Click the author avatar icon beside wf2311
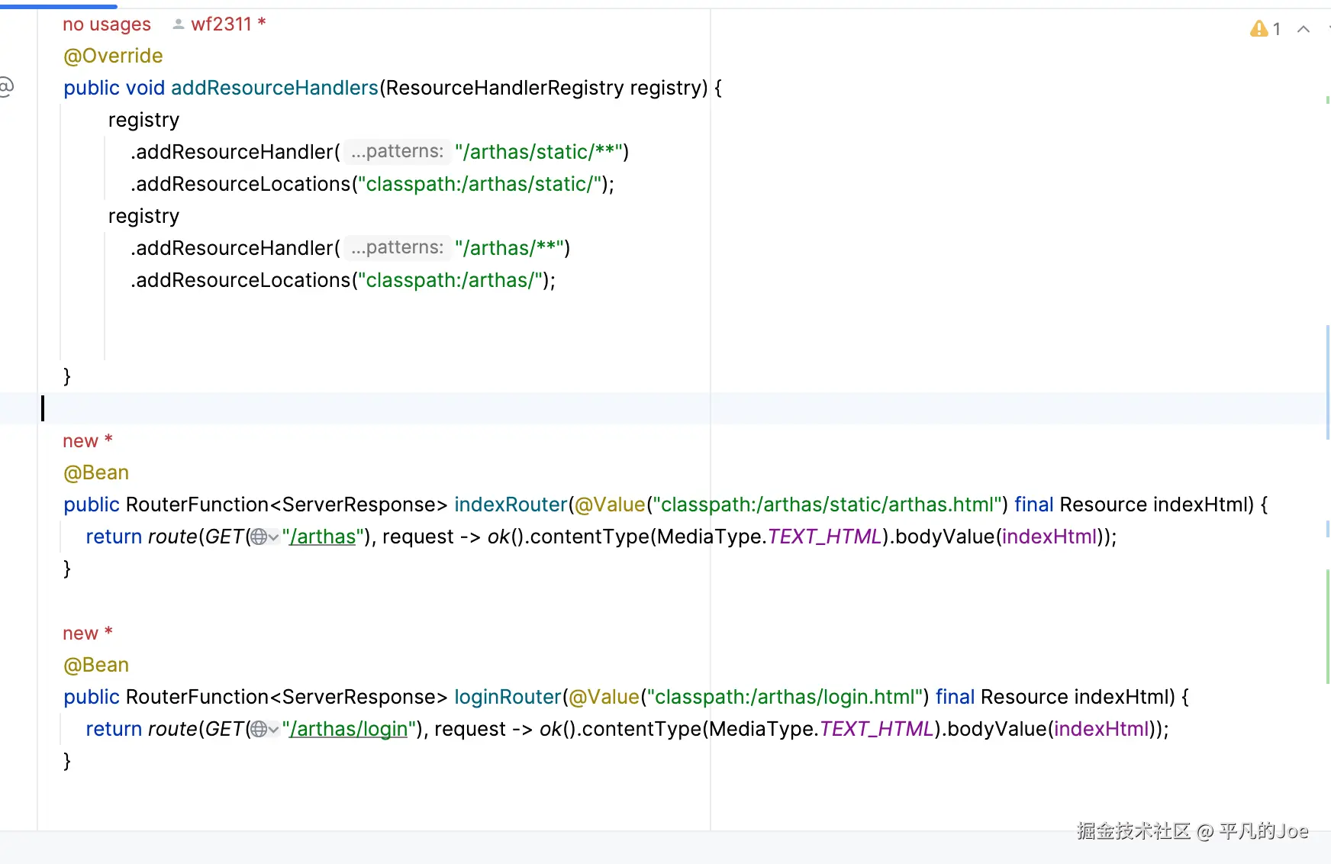1331x864 pixels. (179, 24)
